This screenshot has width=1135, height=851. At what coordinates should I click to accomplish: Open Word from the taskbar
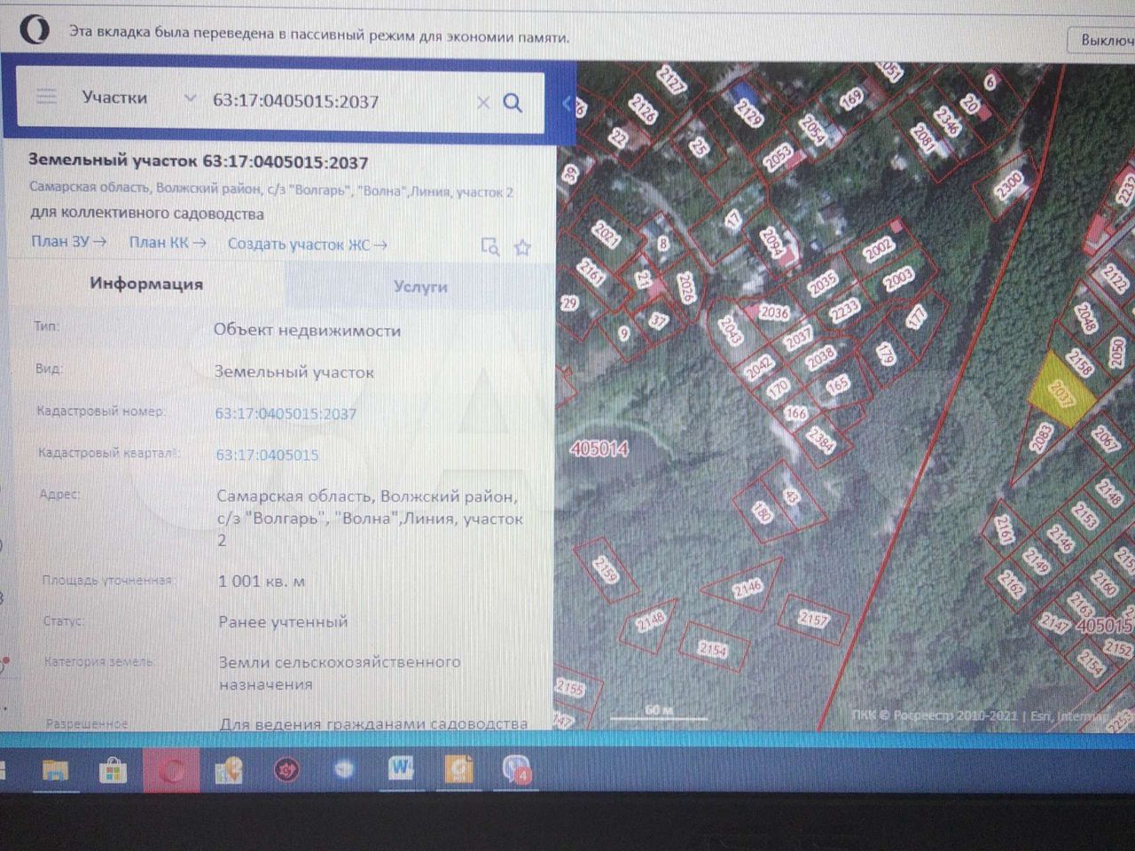(x=401, y=769)
